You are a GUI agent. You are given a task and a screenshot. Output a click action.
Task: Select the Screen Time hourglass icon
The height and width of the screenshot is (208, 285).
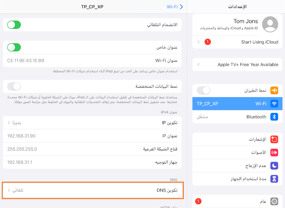274,178
